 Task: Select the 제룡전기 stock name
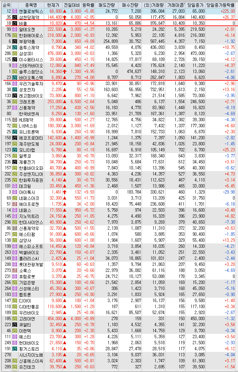point(27,162)
